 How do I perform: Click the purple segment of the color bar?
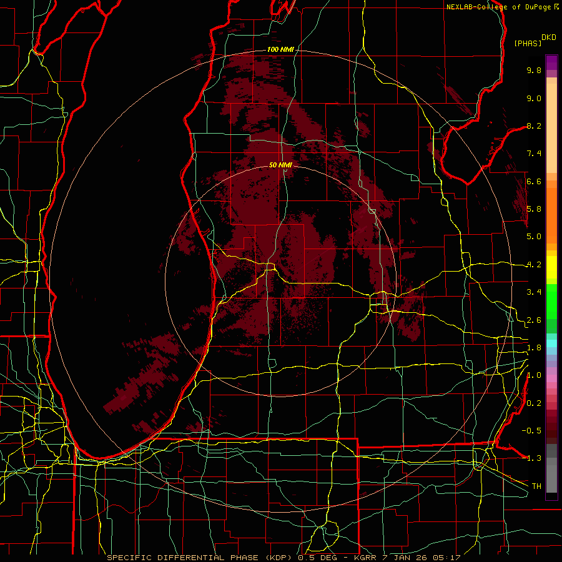click(551, 62)
